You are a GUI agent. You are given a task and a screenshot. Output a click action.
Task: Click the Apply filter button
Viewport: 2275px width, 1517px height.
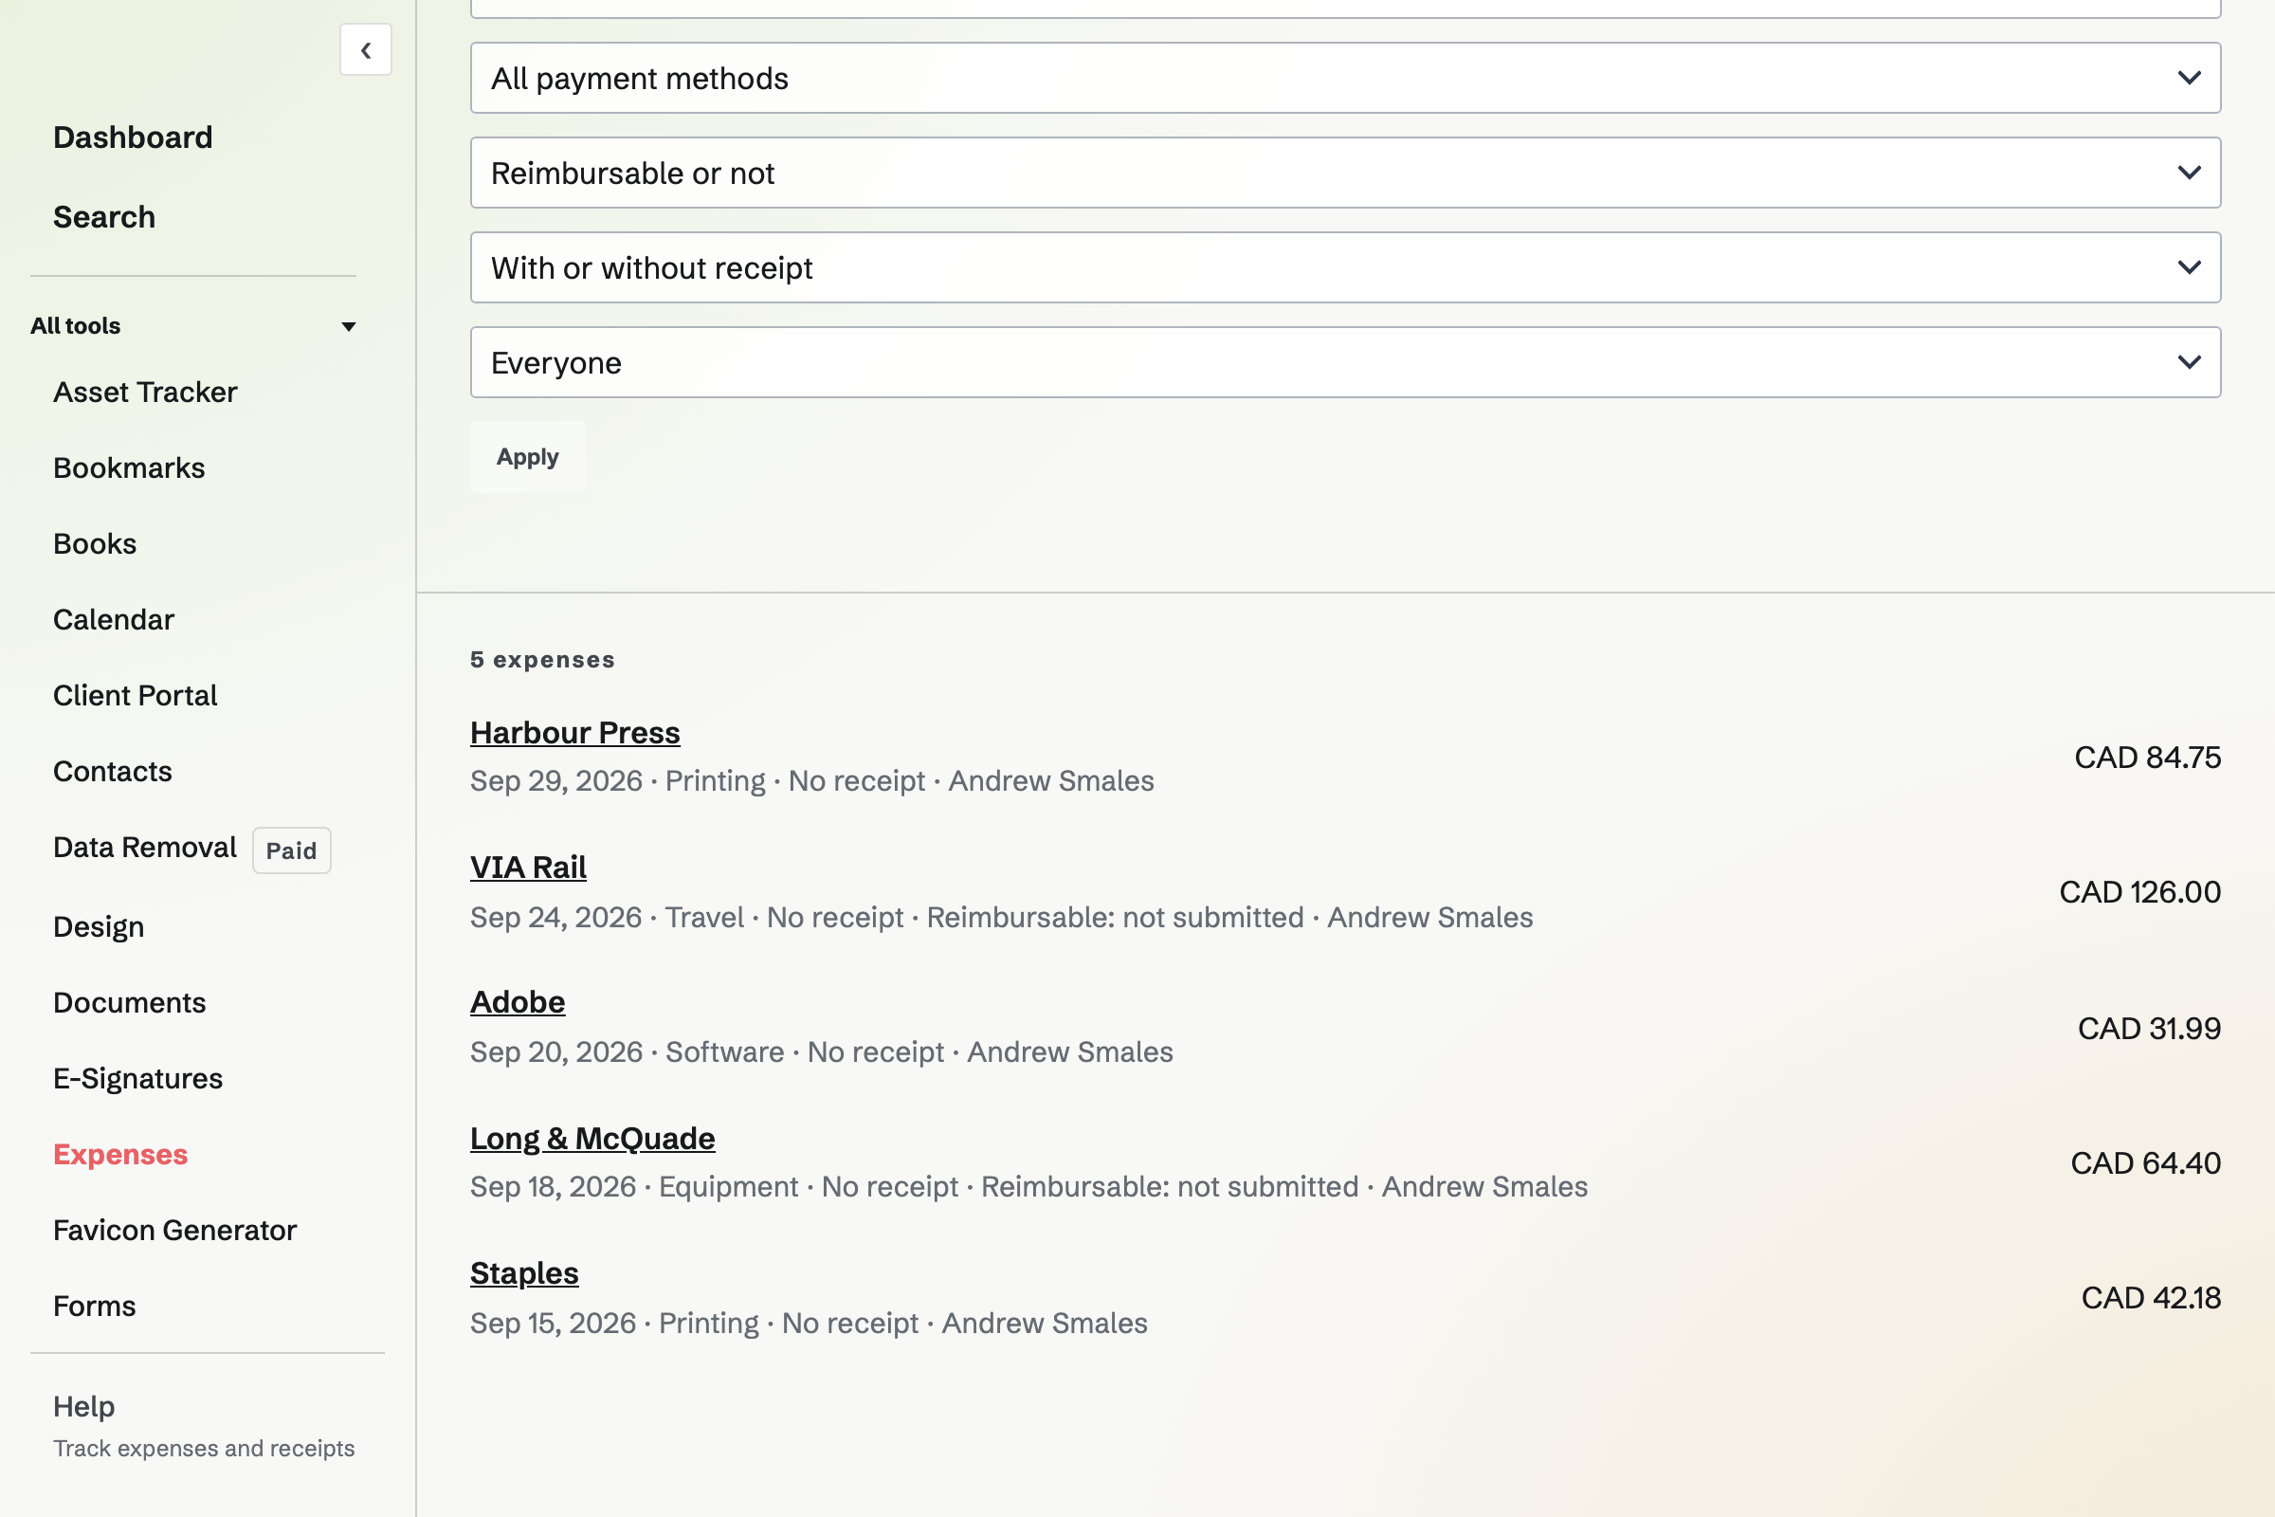tap(527, 457)
